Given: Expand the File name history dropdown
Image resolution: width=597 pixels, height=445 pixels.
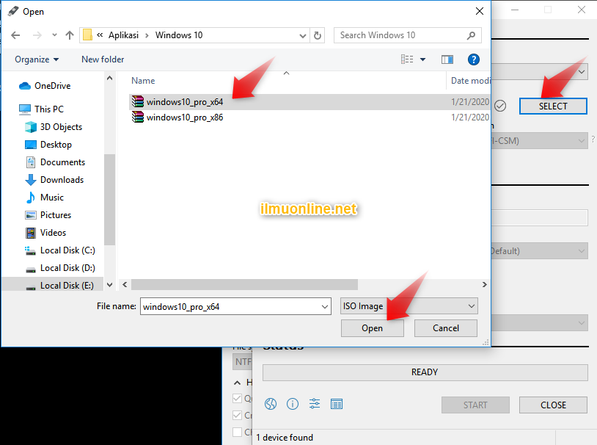Looking at the screenshot, I should click(x=325, y=306).
